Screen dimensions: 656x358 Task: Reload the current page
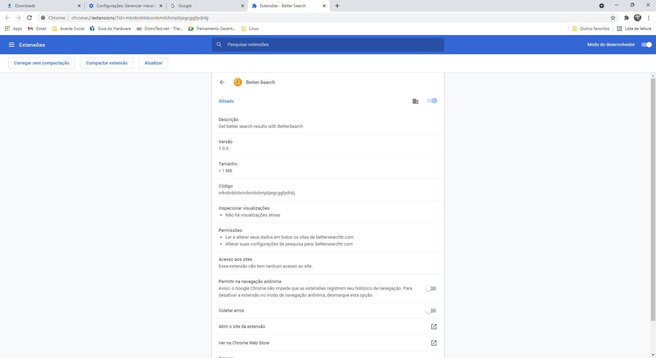(29, 18)
